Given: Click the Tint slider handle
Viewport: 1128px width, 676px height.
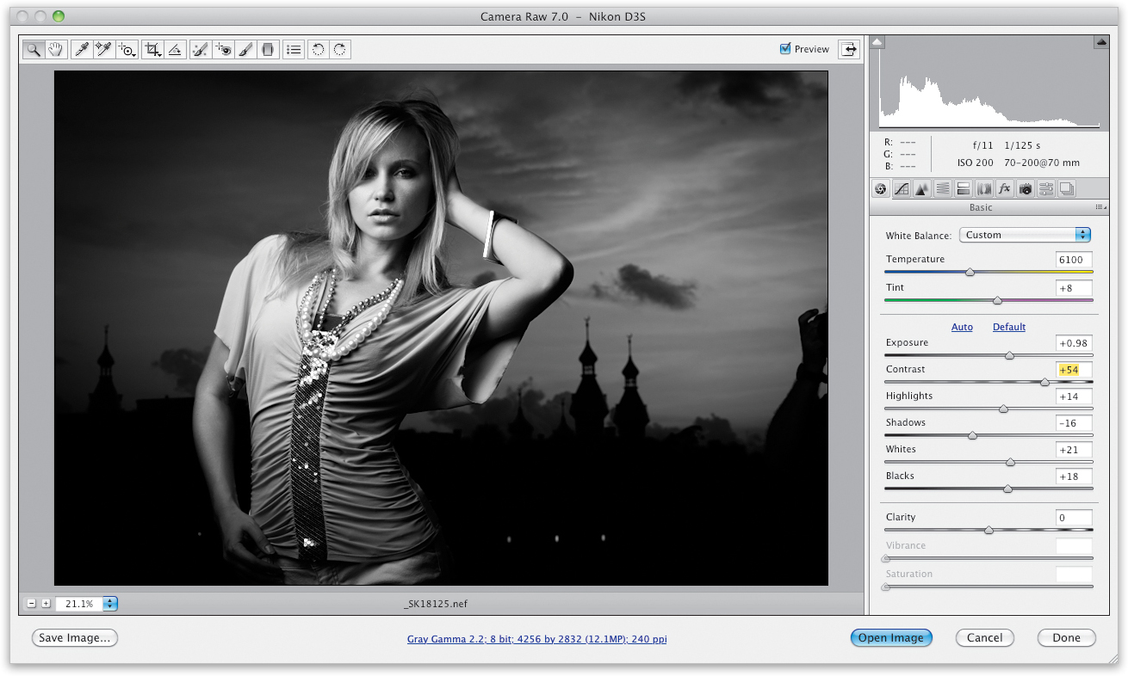Looking at the screenshot, I should click(x=997, y=300).
